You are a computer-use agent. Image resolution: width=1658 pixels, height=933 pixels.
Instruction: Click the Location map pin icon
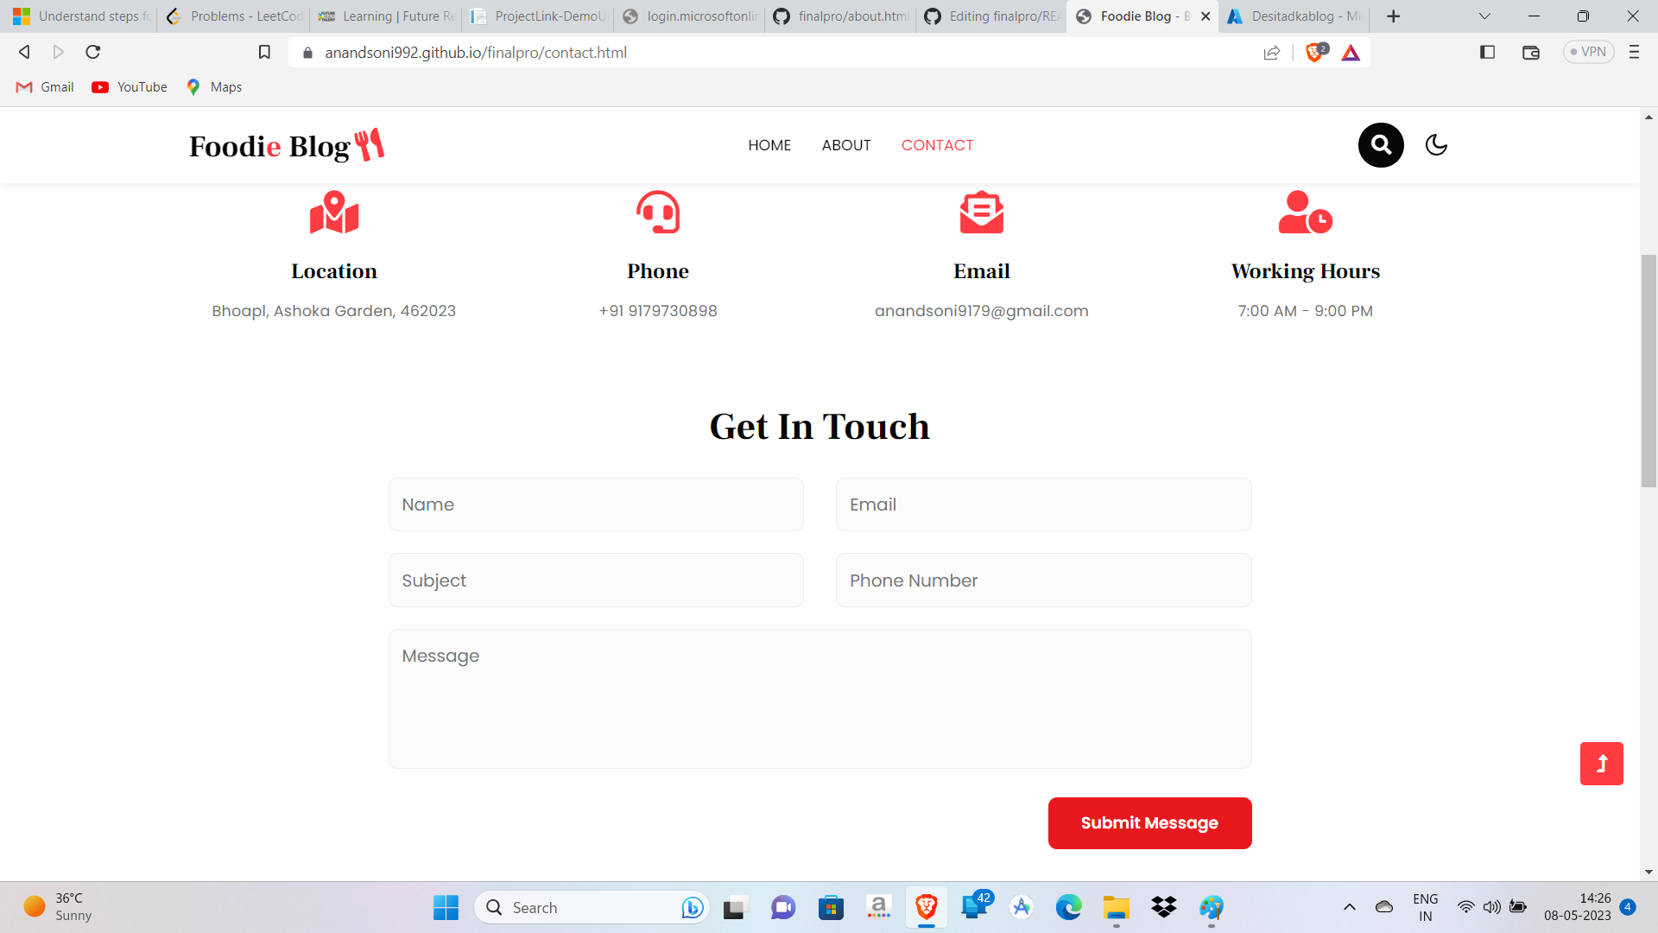tap(333, 212)
